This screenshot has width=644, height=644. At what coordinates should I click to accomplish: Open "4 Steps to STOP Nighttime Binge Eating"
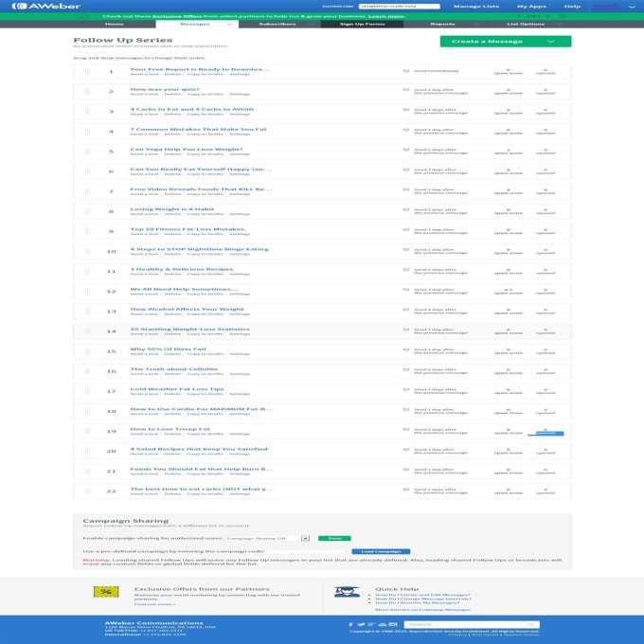click(x=199, y=249)
